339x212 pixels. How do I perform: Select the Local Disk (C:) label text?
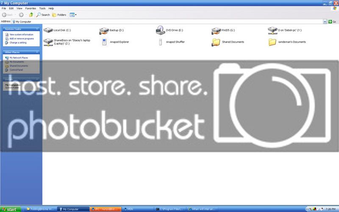coord(62,30)
